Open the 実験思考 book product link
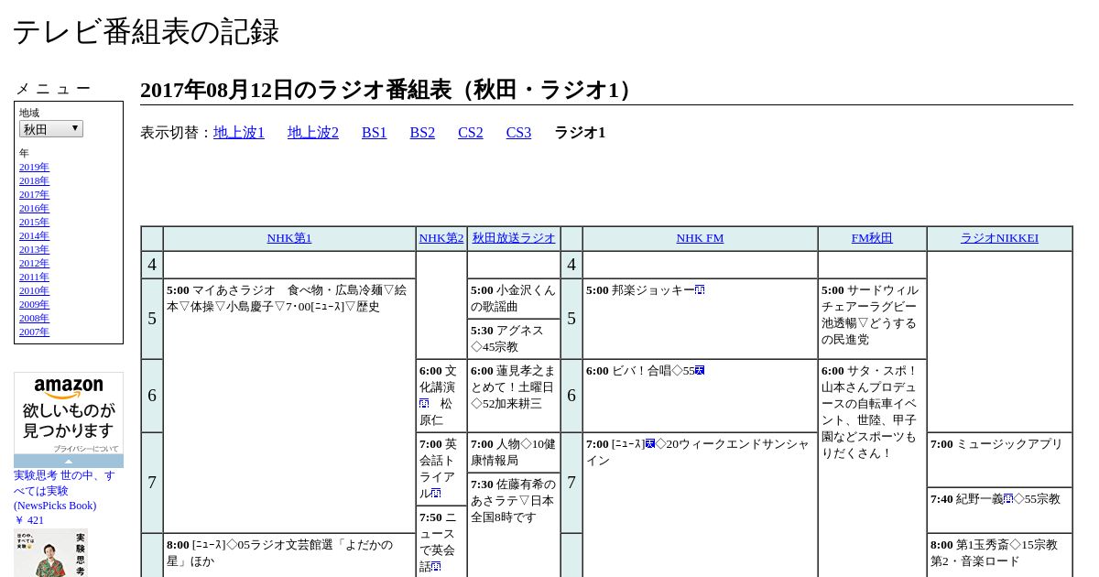Image resolution: width=1099 pixels, height=577 pixels. [x=64, y=490]
